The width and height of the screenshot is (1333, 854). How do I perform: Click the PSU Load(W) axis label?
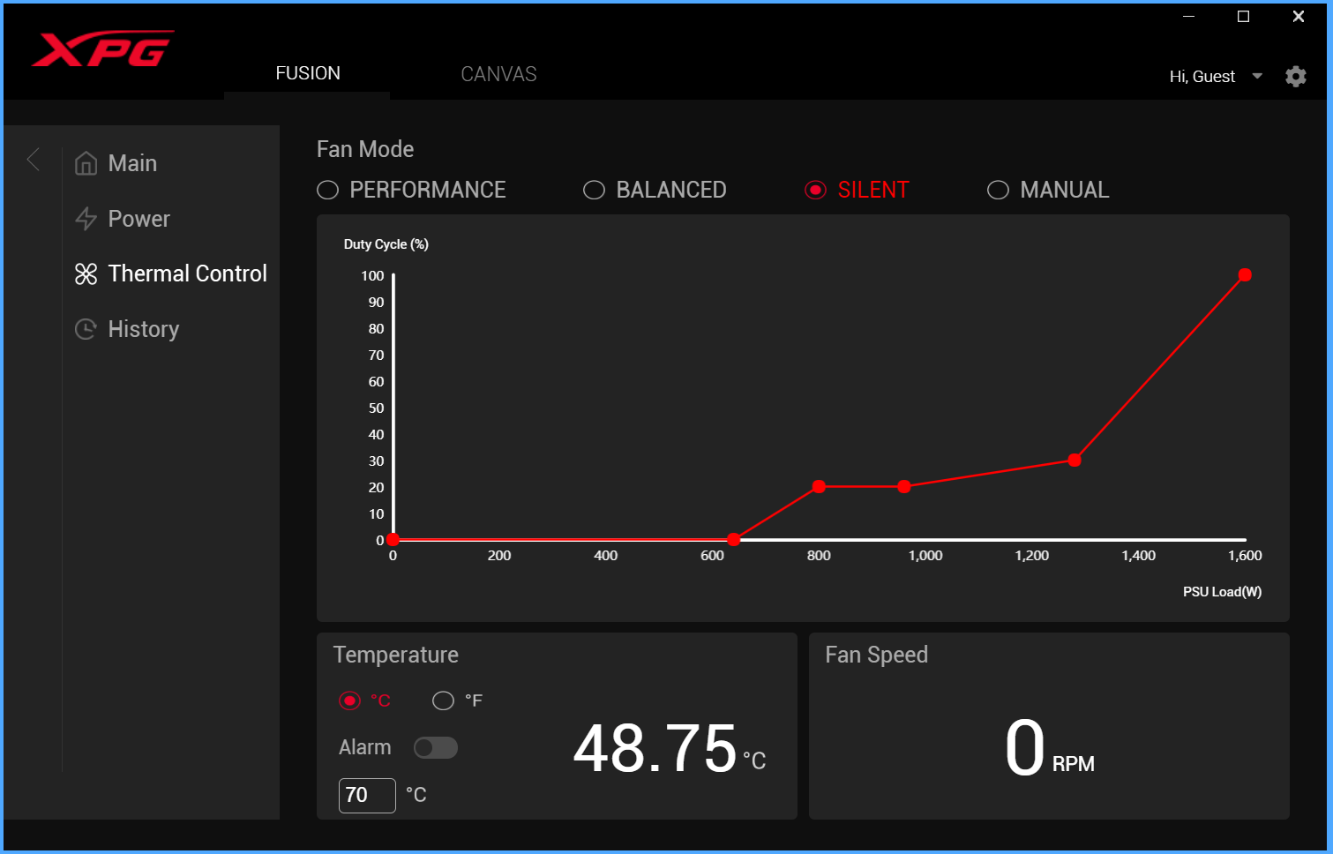coord(1222,592)
